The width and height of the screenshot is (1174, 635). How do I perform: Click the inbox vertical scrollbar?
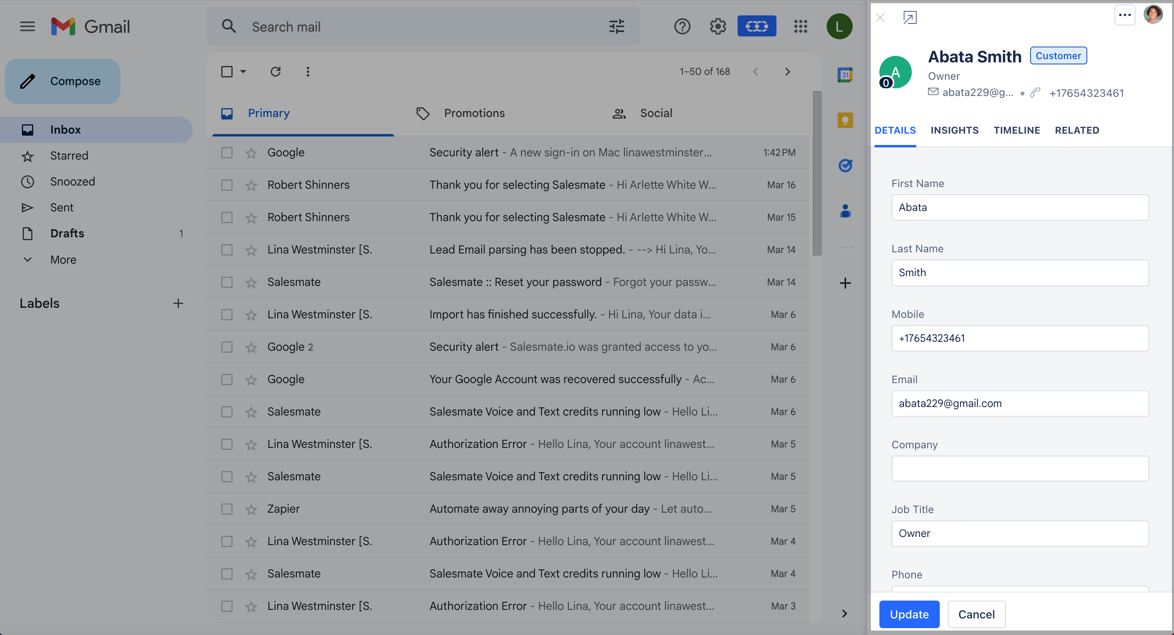[x=817, y=173]
